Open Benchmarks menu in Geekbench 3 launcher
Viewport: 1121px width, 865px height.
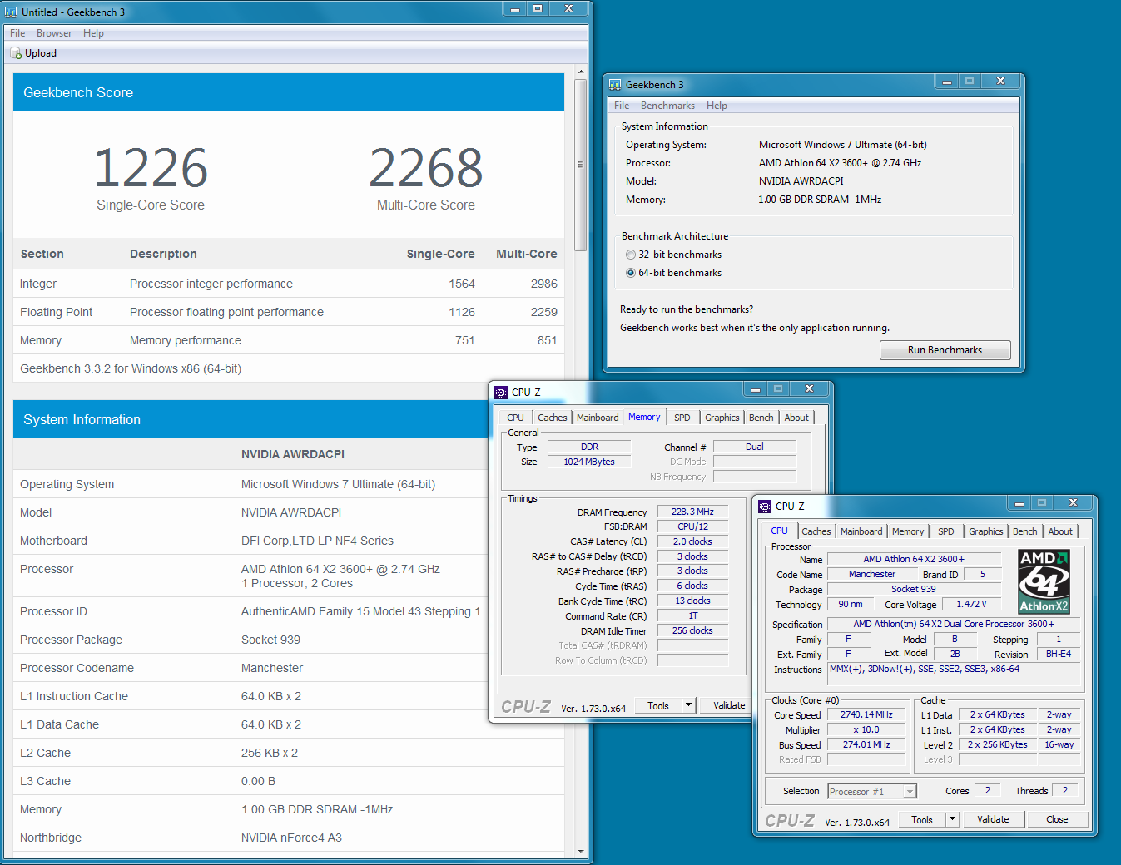click(667, 106)
